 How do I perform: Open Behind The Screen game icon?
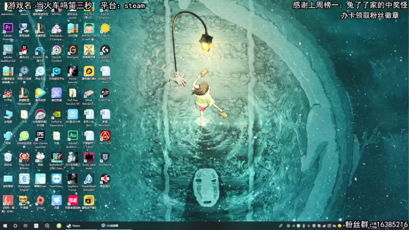pyautogui.click(x=89, y=28)
